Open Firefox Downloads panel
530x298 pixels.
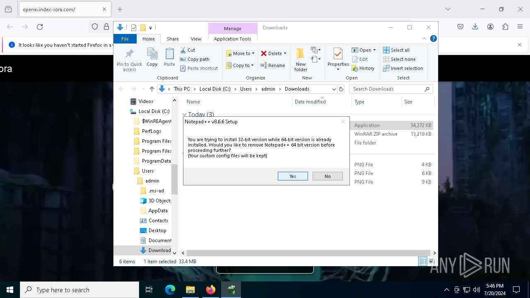(x=475, y=27)
